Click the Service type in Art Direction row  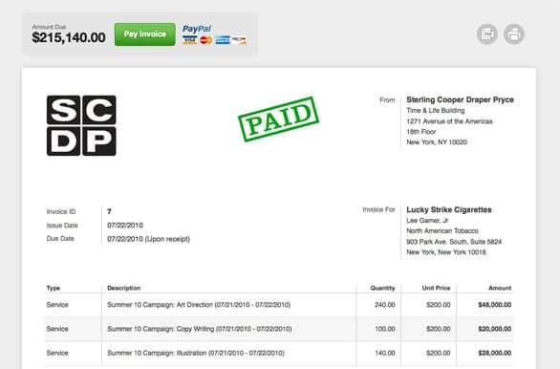(57, 305)
